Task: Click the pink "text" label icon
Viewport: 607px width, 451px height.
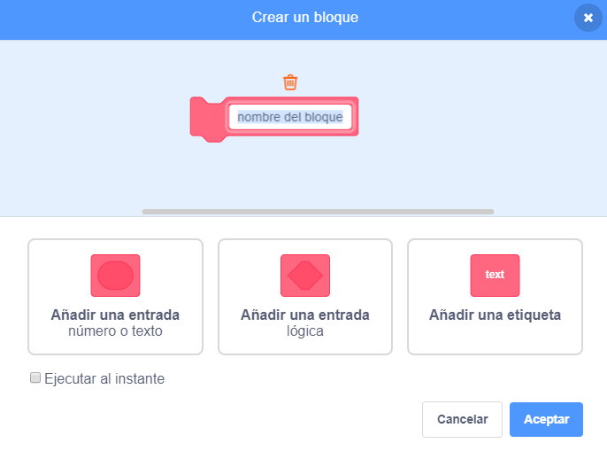Action: coord(495,275)
